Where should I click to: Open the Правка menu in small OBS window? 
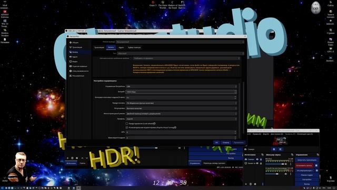256,134
